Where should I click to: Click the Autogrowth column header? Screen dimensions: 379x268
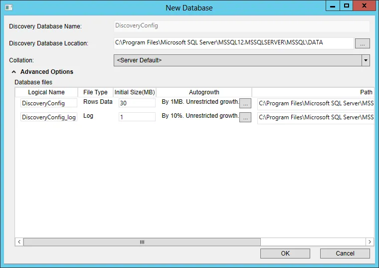(x=204, y=92)
